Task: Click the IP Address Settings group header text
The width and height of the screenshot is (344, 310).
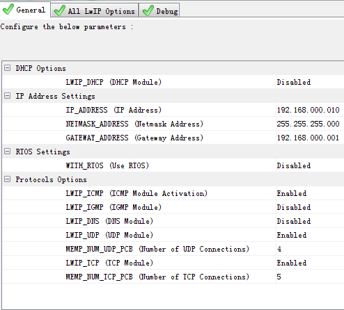Action: coord(55,96)
